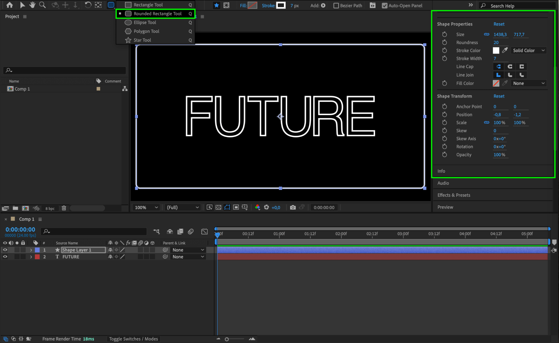Open the Effects & Presets panel
This screenshot has height=343, width=559.
(x=454, y=195)
